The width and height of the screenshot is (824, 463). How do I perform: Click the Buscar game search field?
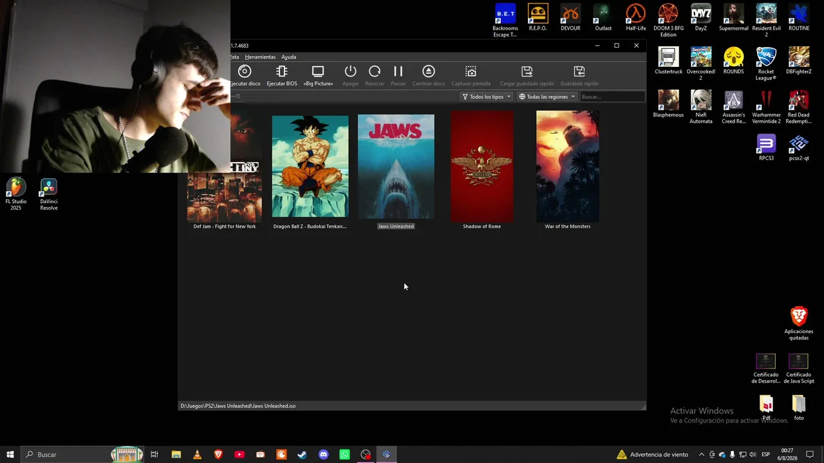pyautogui.click(x=612, y=96)
